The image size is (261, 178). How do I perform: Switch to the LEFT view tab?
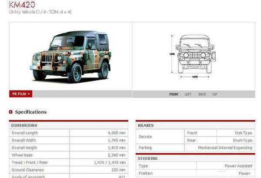[x=188, y=94]
